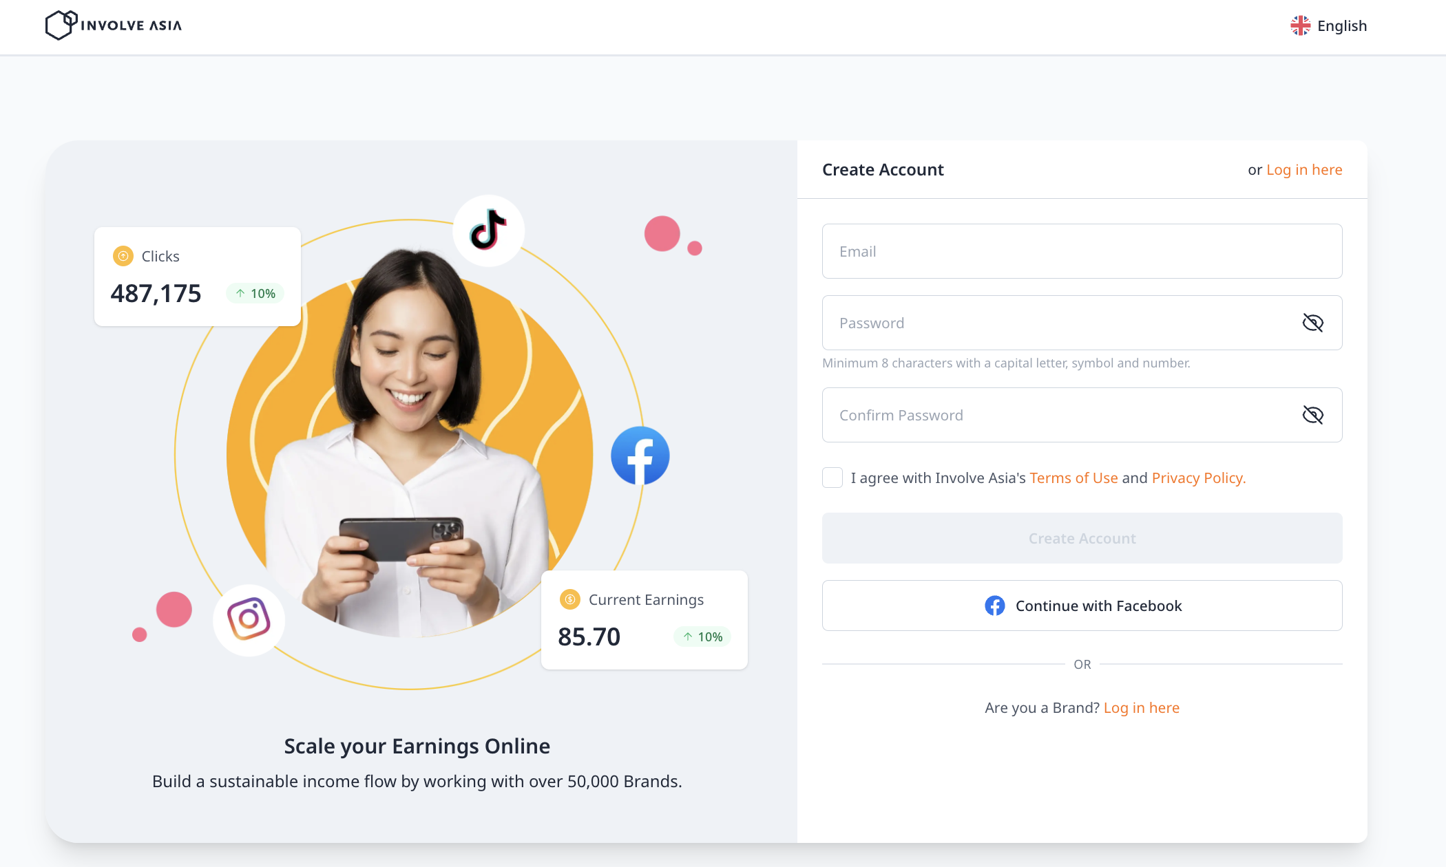The width and height of the screenshot is (1446, 867).
Task: Click the Clicks coin icon
Action: pyautogui.click(x=123, y=256)
